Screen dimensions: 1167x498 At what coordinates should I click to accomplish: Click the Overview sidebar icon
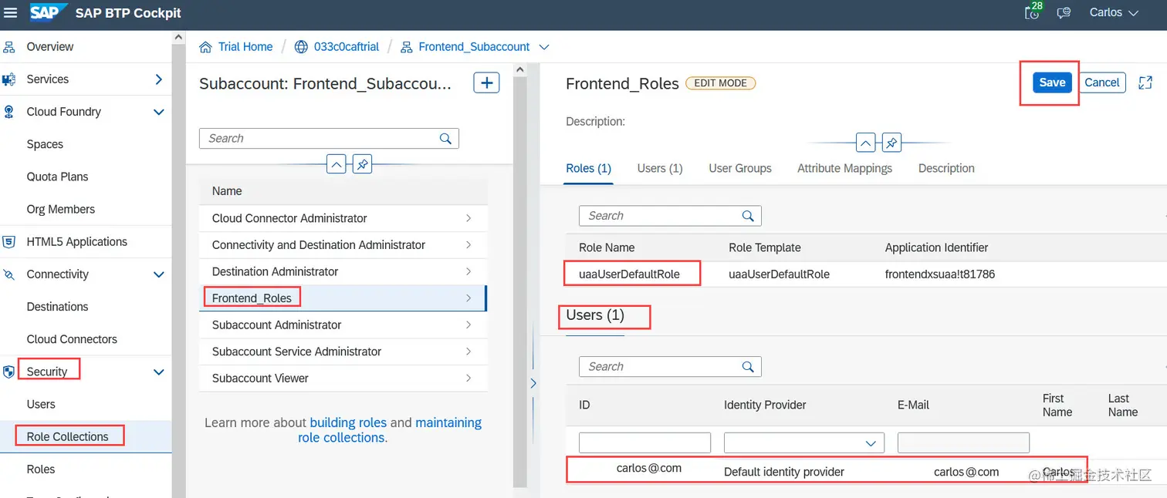[9, 47]
